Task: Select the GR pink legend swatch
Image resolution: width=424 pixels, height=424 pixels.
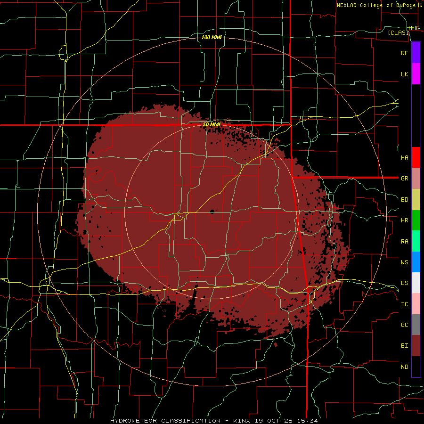Action: 416,178
